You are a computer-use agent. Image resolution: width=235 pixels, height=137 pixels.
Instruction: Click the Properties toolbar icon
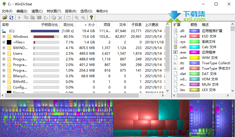pyautogui.click(x=69, y=17)
